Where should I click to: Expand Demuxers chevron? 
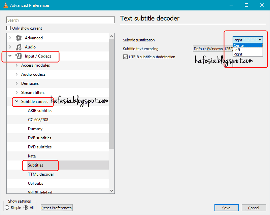pos(17,83)
